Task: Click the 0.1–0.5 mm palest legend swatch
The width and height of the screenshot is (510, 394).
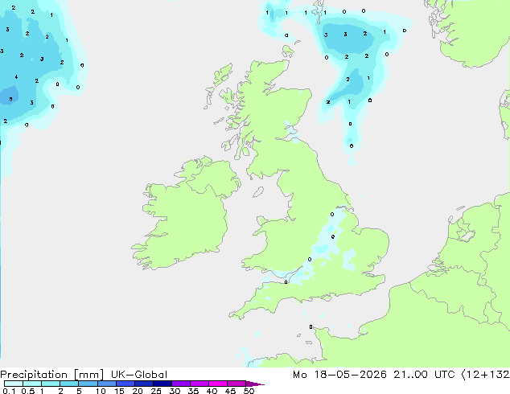Action: pyautogui.click(x=14, y=384)
